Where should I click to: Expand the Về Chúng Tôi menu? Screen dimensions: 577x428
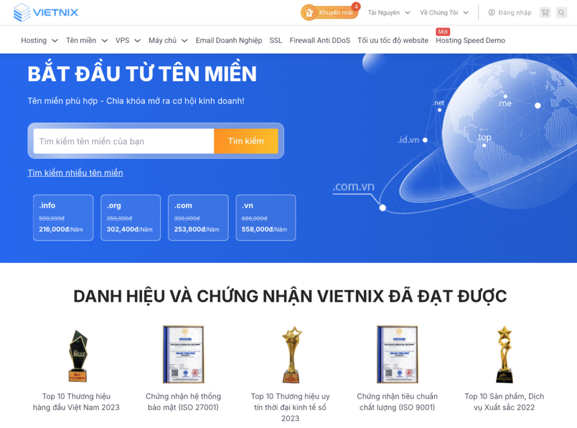pos(444,12)
